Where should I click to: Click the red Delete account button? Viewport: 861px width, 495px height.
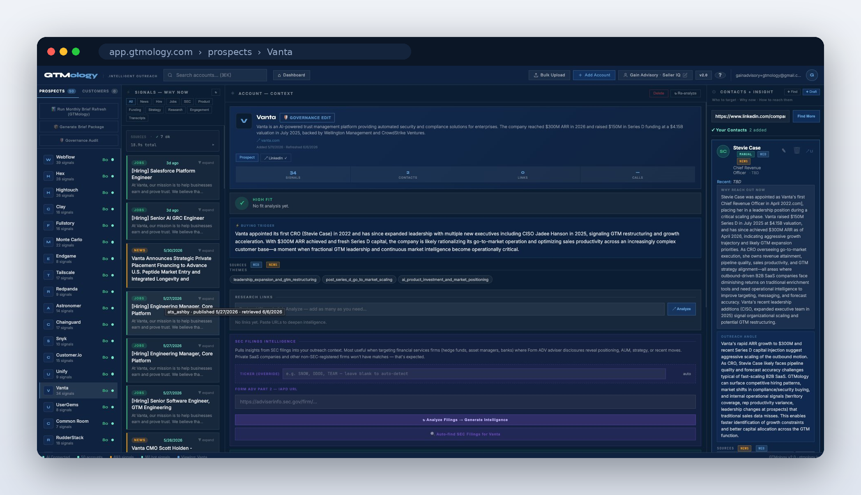658,93
